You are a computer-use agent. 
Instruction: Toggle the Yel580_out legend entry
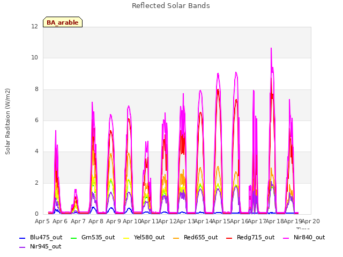[x=144, y=237]
